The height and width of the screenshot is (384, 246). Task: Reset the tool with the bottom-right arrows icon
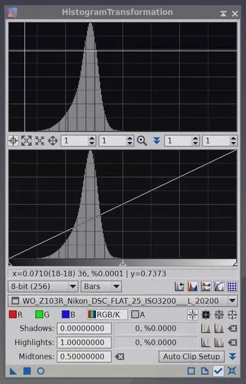(x=232, y=371)
